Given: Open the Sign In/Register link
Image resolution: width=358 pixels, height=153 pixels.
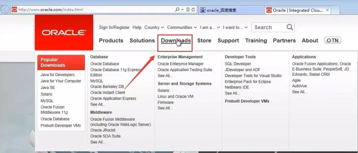Looking at the screenshot, I should click(x=114, y=27).
